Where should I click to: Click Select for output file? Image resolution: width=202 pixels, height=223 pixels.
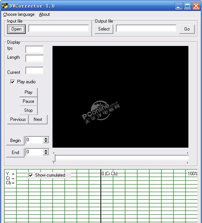[x=104, y=29]
